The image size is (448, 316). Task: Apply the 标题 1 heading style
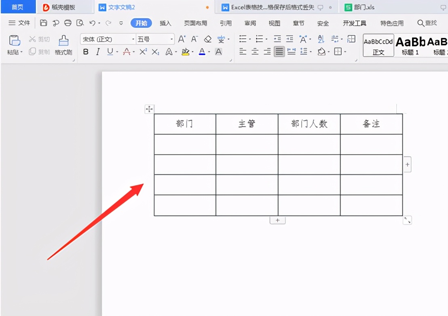[x=410, y=45]
